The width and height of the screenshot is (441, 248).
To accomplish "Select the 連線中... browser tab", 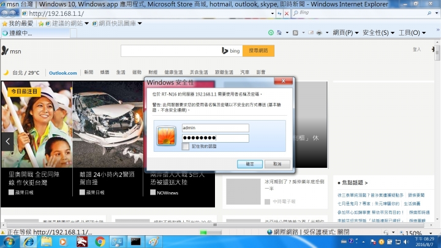I will click(x=35, y=33).
